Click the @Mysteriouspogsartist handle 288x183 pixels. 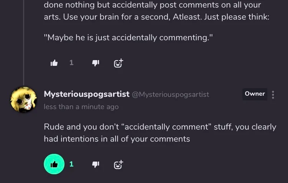click(x=170, y=95)
